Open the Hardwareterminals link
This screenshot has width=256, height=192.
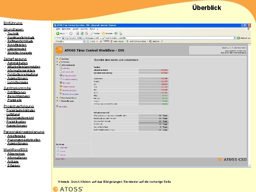tap(21, 37)
